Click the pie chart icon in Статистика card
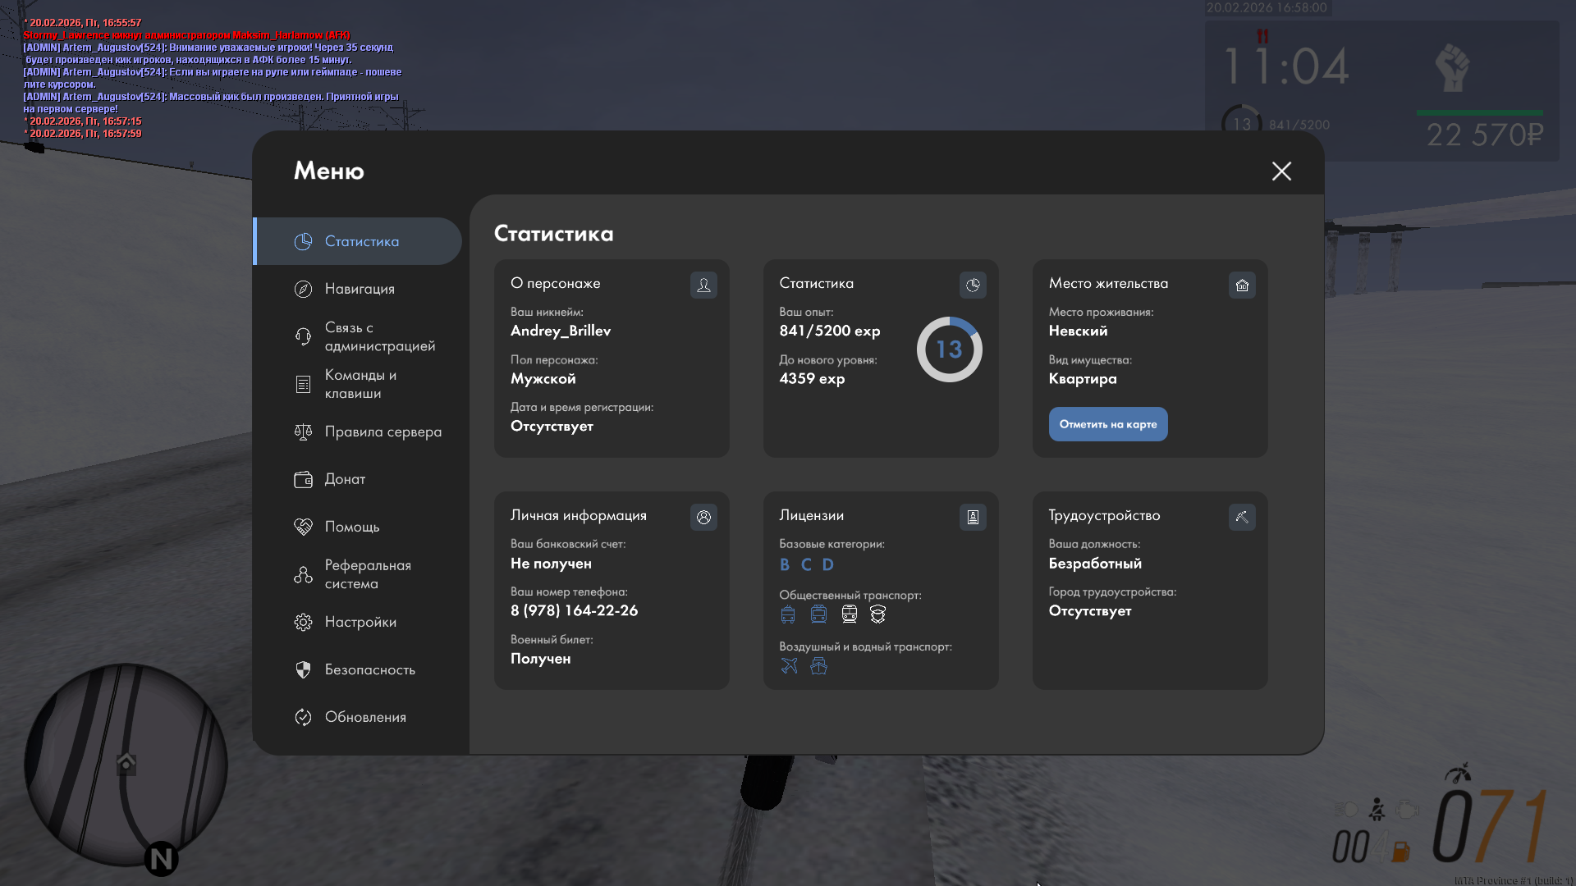Screen dimensions: 1576x886 coord(973,285)
